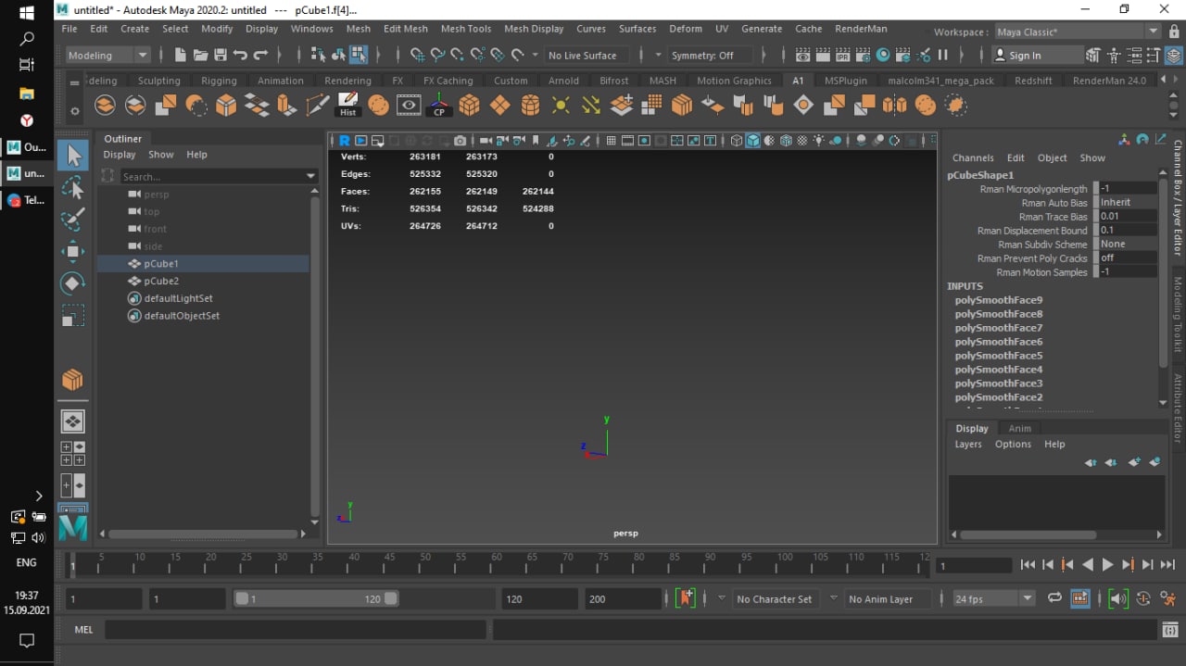The image size is (1186, 666).
Task: Open Channel Box Channels menu
Action: 973,158
